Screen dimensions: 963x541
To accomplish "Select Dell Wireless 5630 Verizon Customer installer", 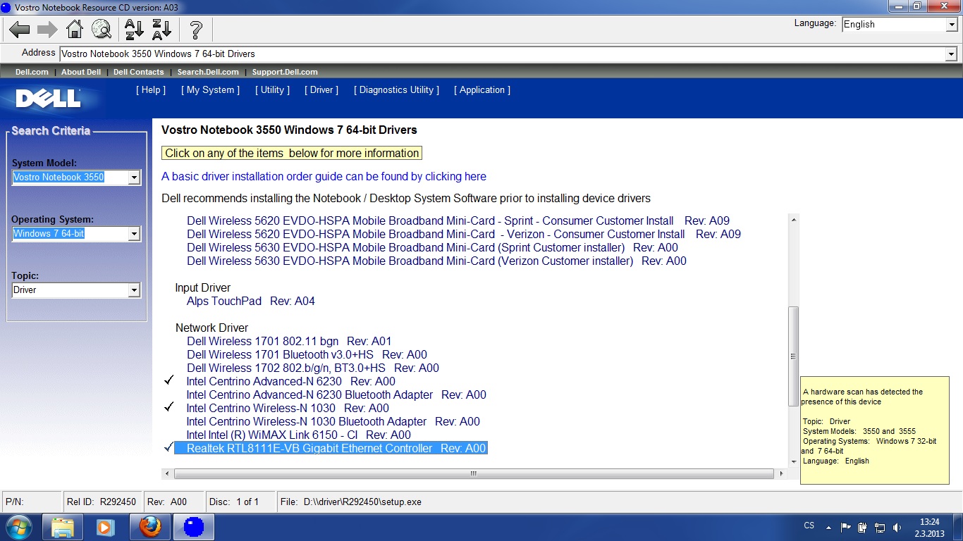I will click(x=436, y=261).
